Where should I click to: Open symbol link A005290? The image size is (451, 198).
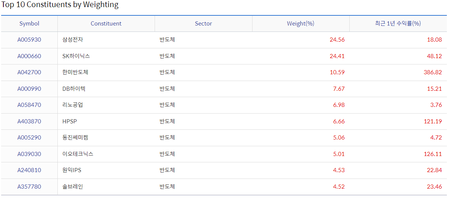tap(29, 138)
